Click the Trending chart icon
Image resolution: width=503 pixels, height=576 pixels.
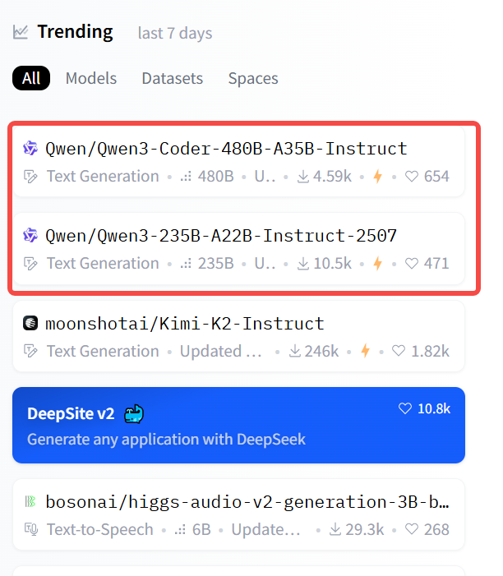21,32
